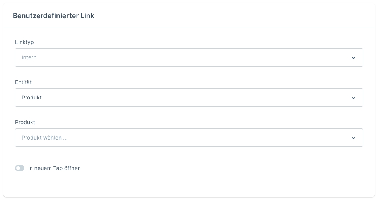Click the empty header area right of the title
This screenshot has width=381, height=202.
232,16
